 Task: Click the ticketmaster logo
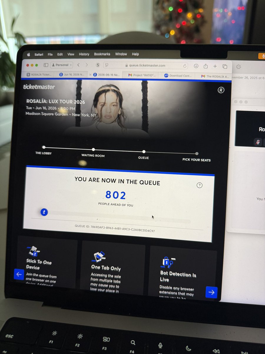[39, 87]
